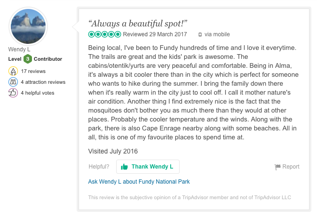The image size is (317, 218).
Task: Click the Reviewed 29 March 2017 date
Action: tap(155, 34)
